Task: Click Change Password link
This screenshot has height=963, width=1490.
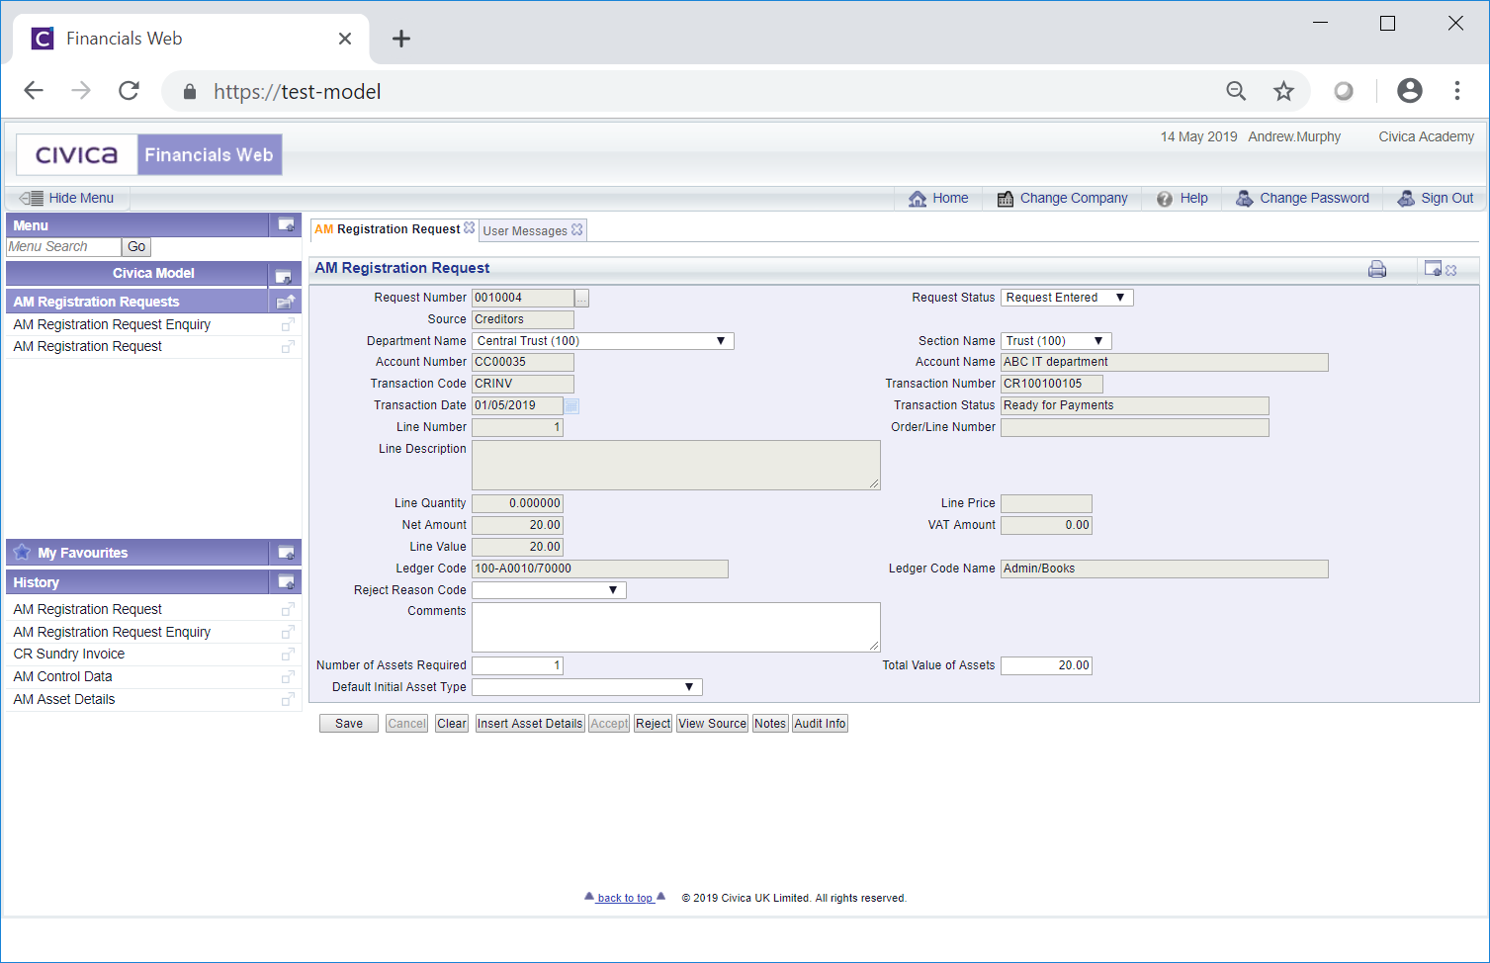Action: coord(1302,198)
